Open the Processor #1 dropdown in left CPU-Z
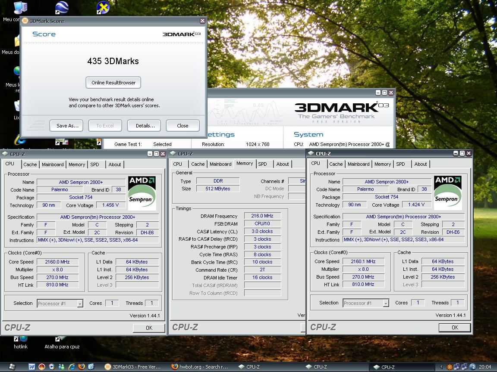Image resolution: width=497 pixels, height=372 pixels. point(80,304)
